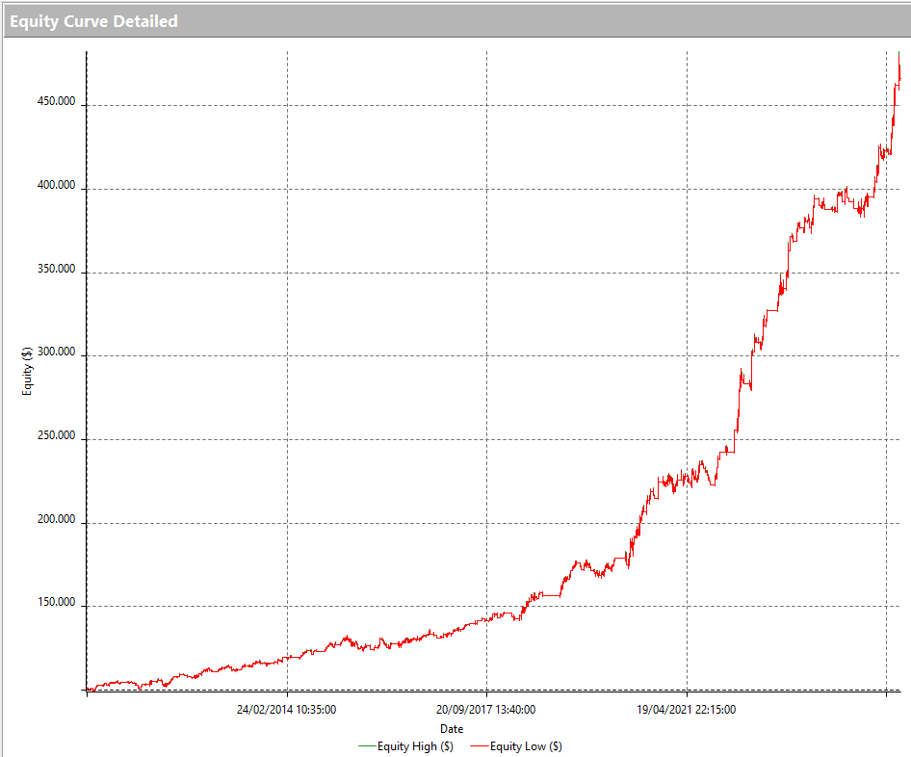Click the Equity ($) axis label
The image size is (911, 757).
pyautogui.click(x=26, y=370)
